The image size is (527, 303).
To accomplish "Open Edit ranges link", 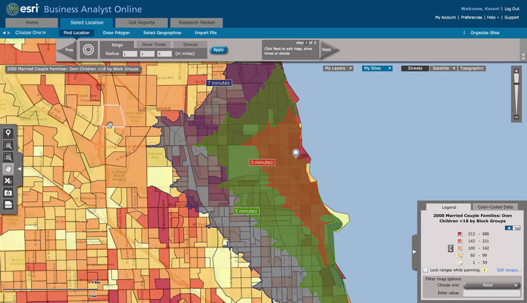I will pos(508,270).
